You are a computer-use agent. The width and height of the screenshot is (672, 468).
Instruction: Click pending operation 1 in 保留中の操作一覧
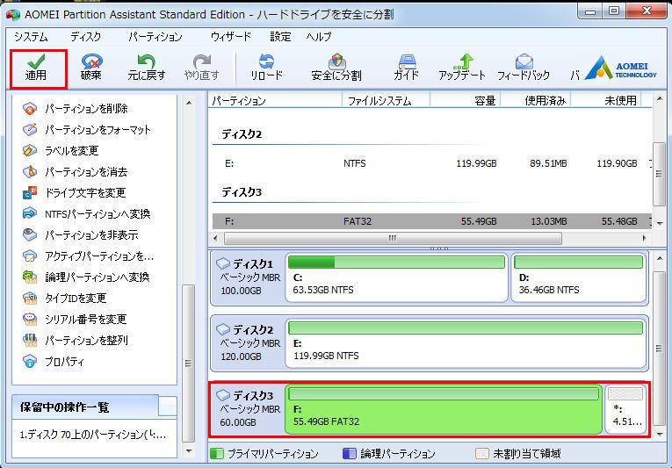pos(93,436)
